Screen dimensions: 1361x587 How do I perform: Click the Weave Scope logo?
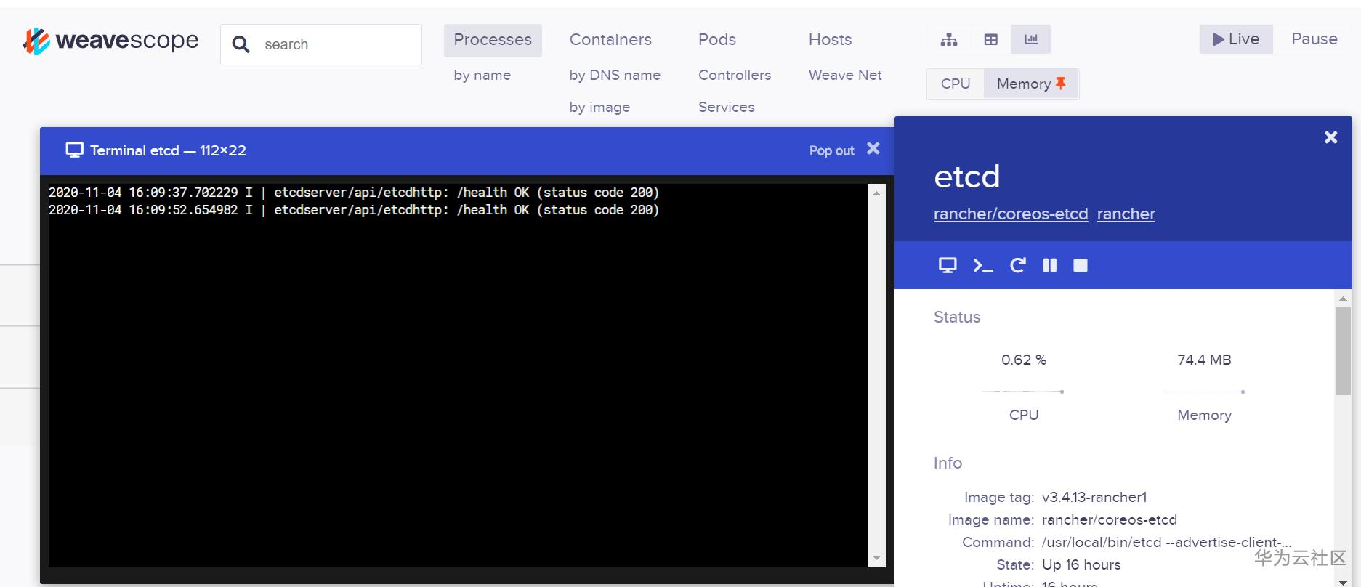click(x=110, y=41)
